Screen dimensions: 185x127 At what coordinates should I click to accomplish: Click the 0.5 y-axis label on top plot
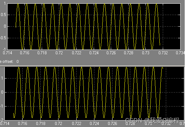click(3, 15)
